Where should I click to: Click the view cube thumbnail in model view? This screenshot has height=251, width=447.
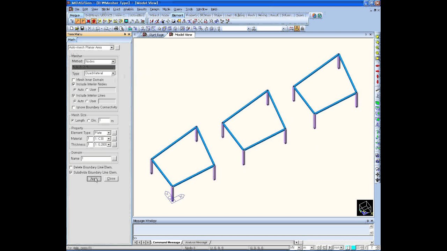[x=365, y=208]
